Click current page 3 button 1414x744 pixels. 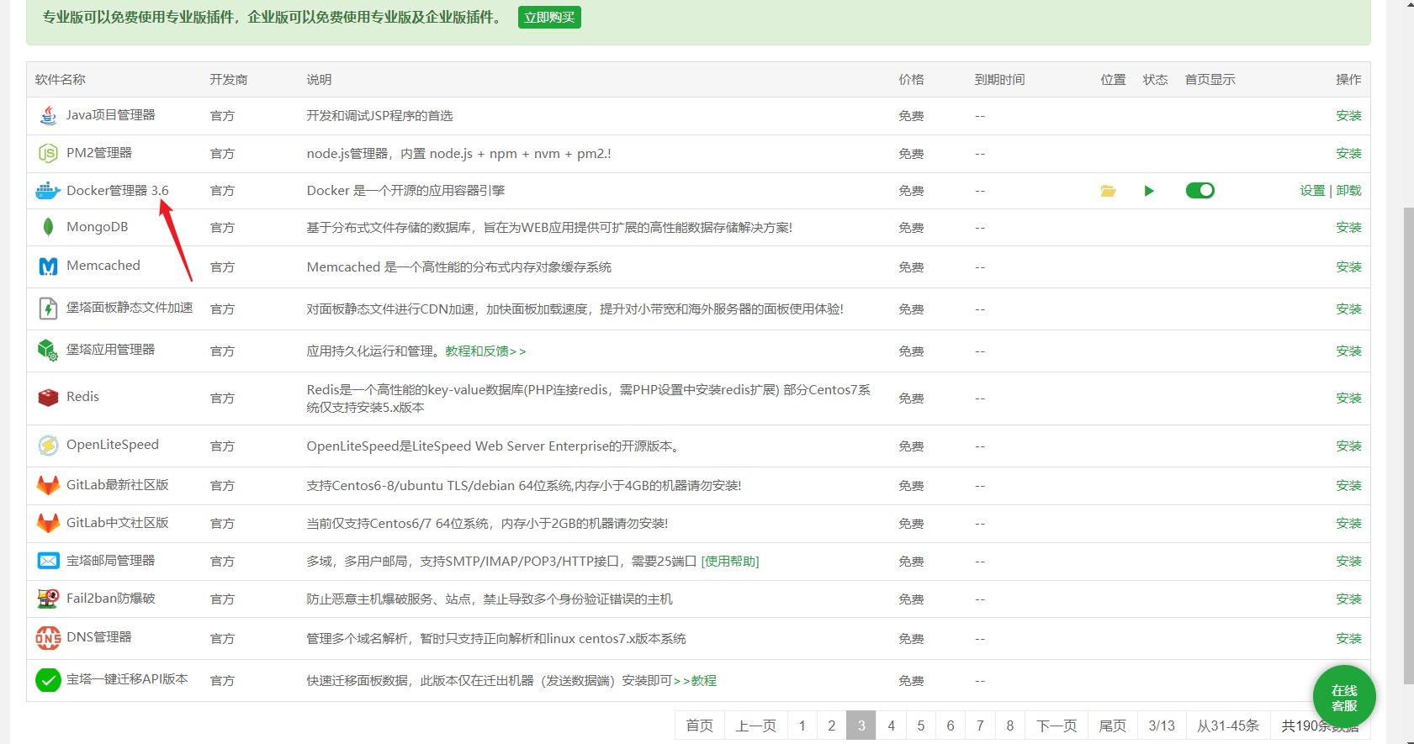coord(861,726)
